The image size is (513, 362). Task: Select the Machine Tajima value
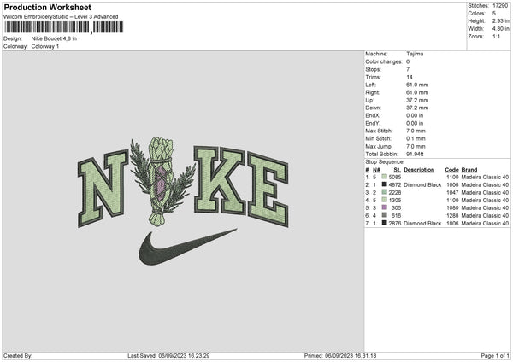click(x=415, y=54)
